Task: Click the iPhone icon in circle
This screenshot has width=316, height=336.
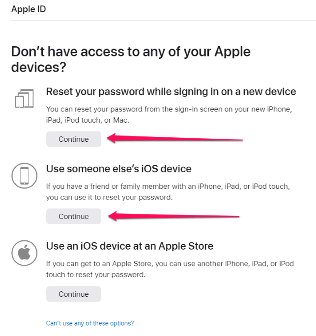Action: coord(24,176)
